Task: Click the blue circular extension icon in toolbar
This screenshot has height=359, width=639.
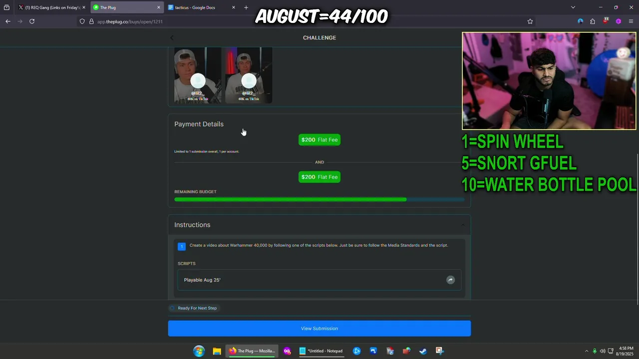Action: (x=580, y=21)
